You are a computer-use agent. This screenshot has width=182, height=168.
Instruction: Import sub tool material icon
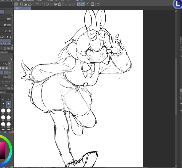tap(5, 48)
